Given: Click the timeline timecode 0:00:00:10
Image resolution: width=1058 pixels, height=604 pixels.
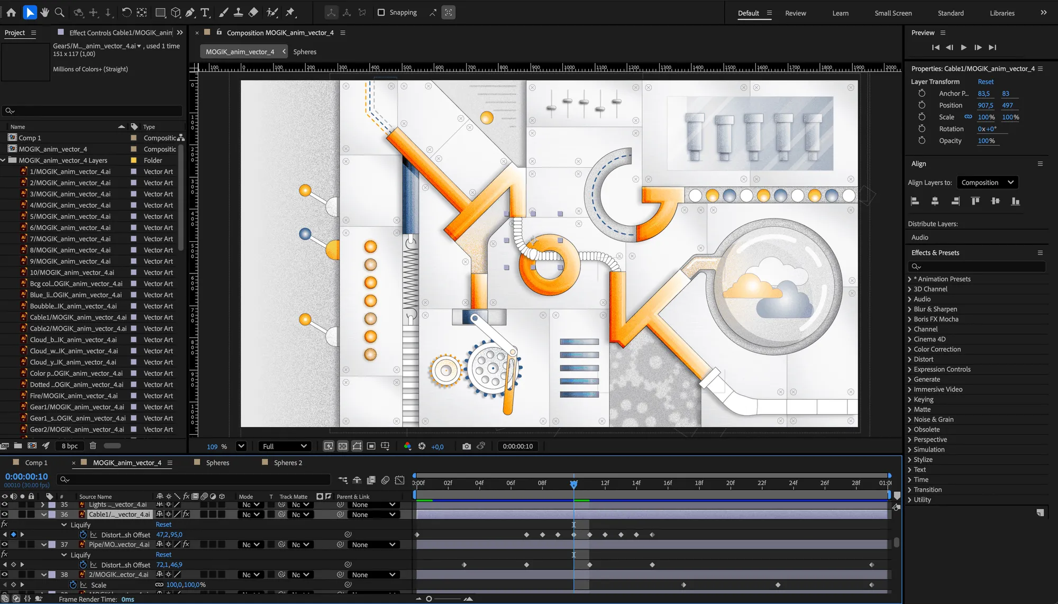Looking at the screenshot, I should click(26, 477).
